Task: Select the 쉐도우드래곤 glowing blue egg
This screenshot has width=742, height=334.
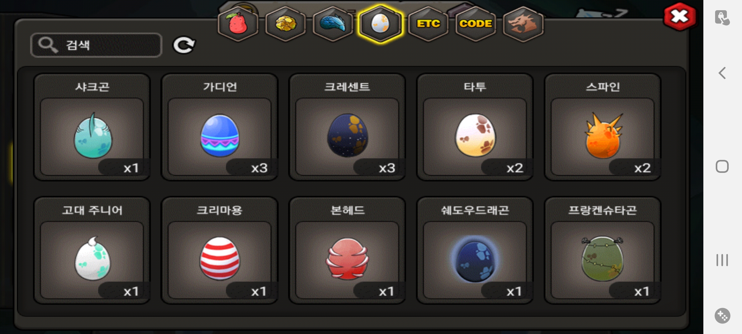Action: pyautogui.click(x=475, y=250)
